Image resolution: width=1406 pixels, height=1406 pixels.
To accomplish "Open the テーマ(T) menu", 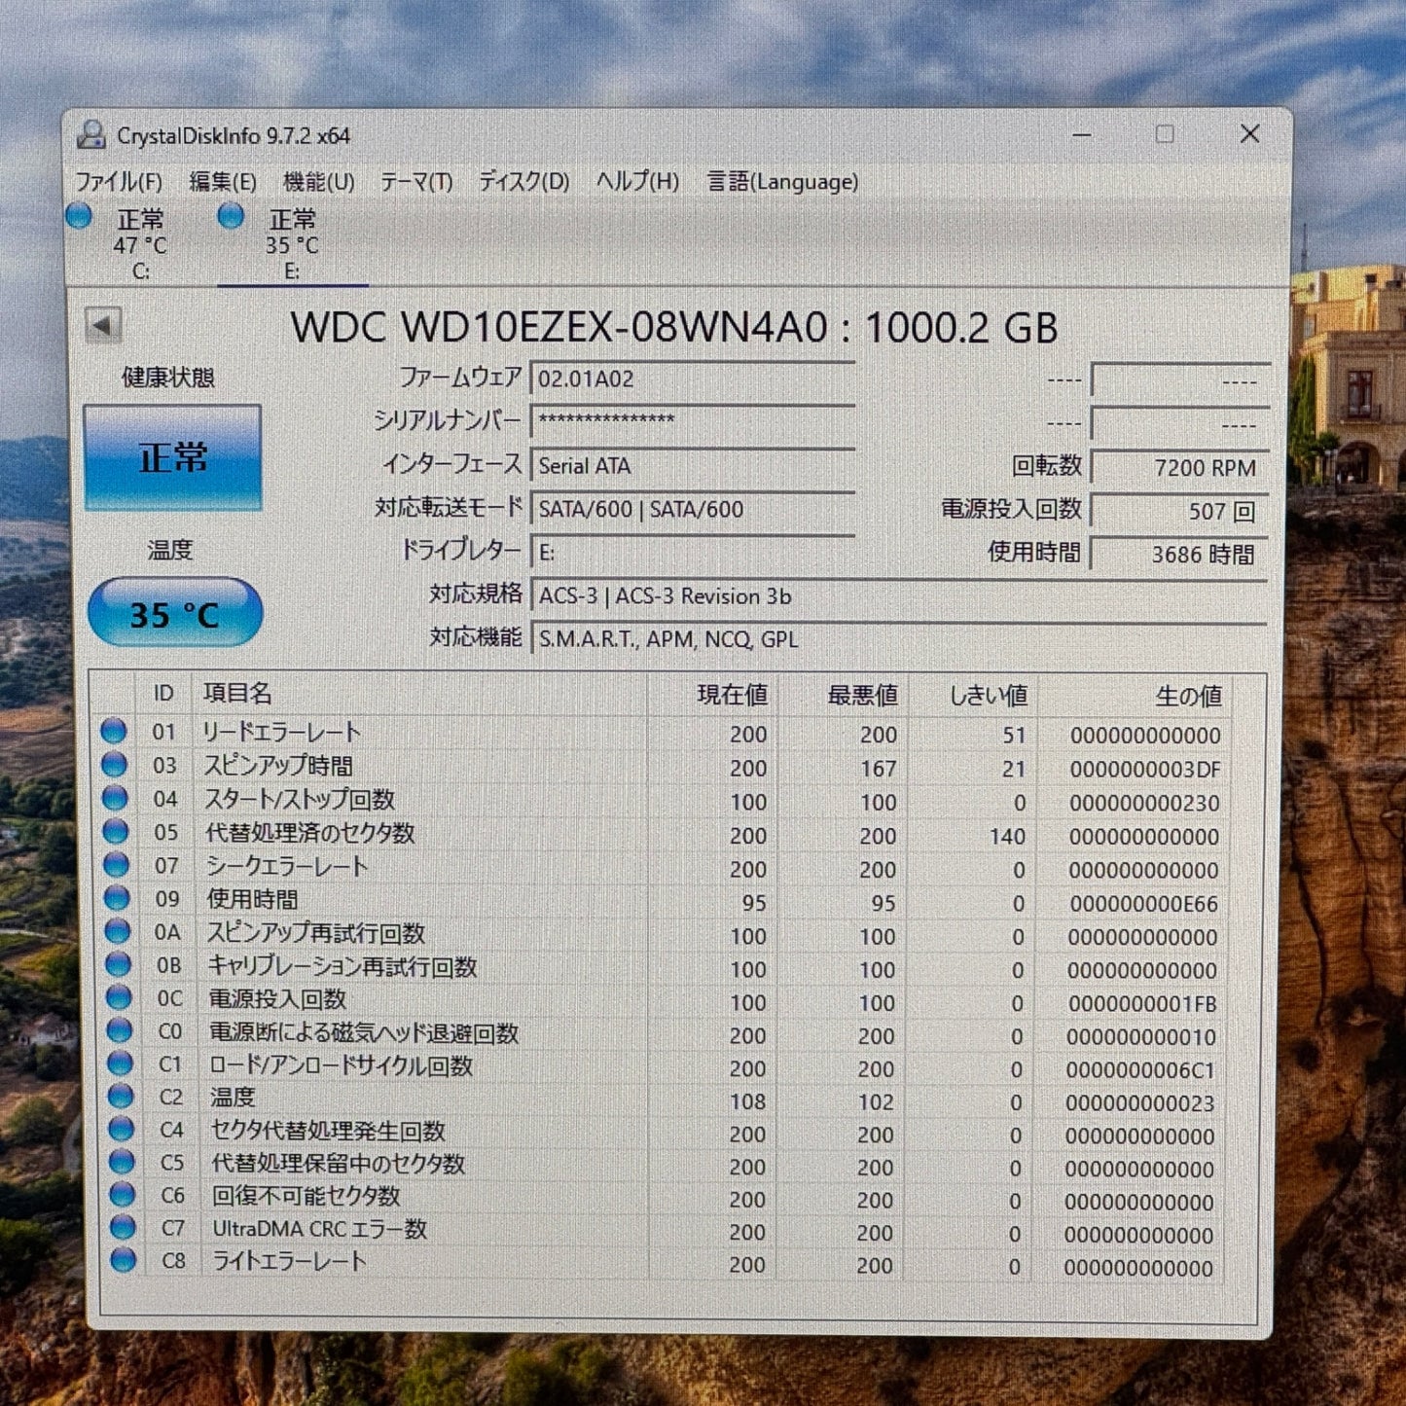I will [416, 182].
